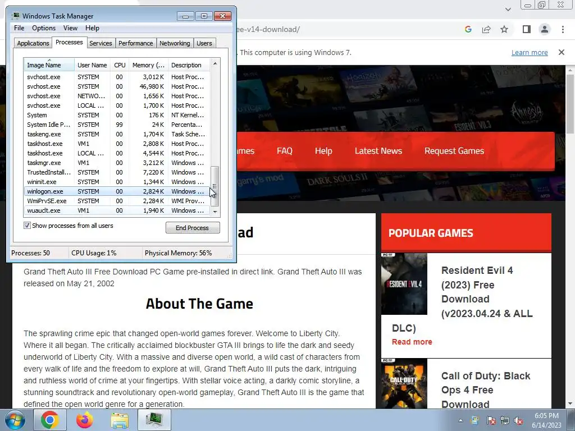The image size is (575, 431).
Task: Select the TrustedInstaller process row
Action: [x=117, y=172]
